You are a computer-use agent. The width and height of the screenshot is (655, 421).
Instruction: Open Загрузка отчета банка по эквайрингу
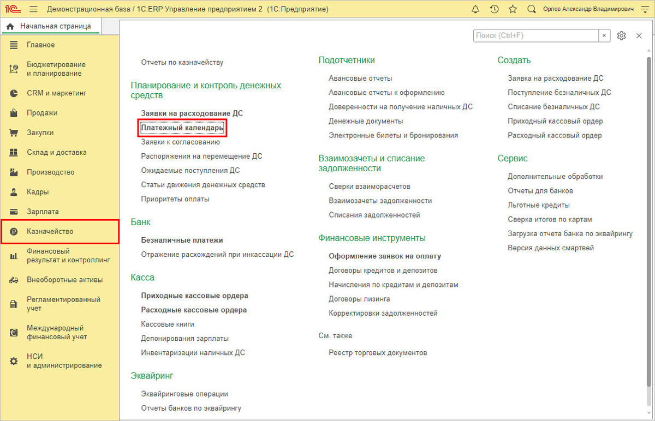(570, 233)
